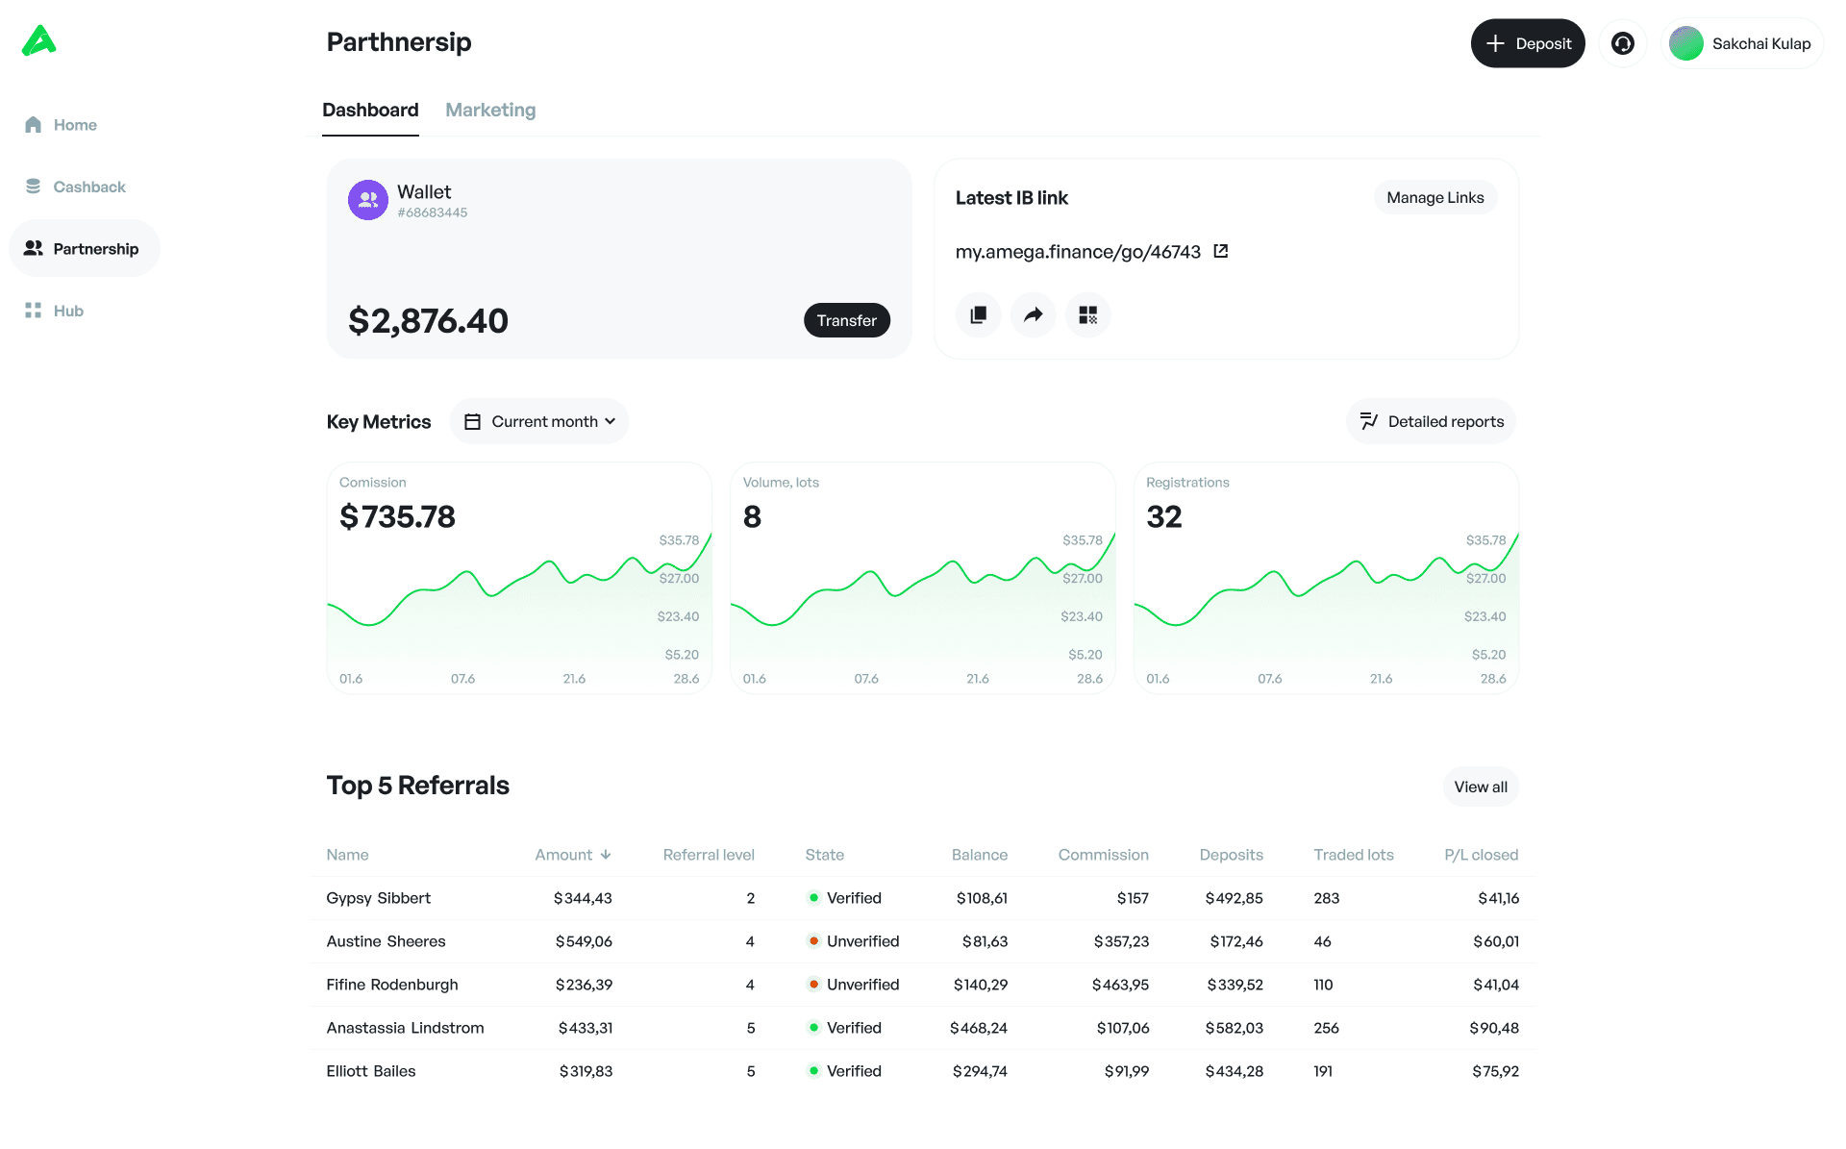Click the support headset icon
The image size is (1846, 1149).
tap(1622, 43)
